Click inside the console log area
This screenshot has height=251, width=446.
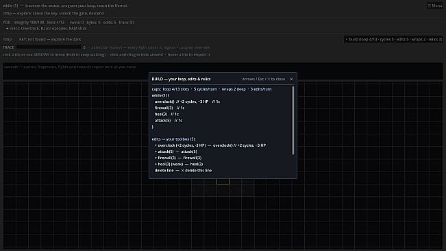click(223, 71)
